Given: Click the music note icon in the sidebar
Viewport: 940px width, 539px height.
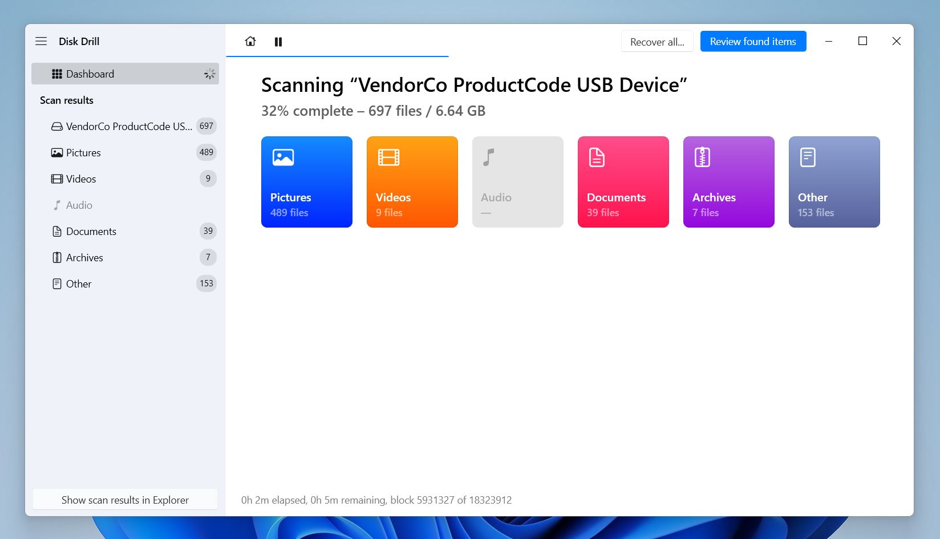Looking at the screenshot, I should [57, 205].
